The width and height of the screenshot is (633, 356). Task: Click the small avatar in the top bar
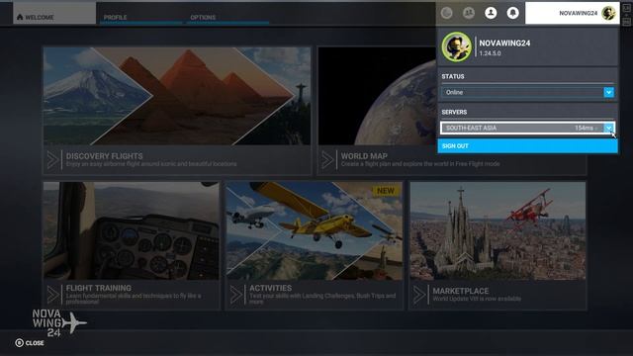[x=608, y=13]
